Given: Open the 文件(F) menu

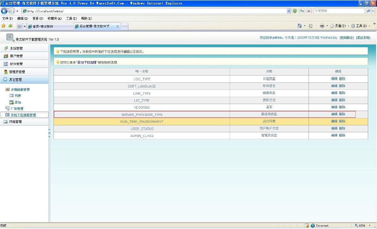Looking at the screenshot, I should coord(7,18).
